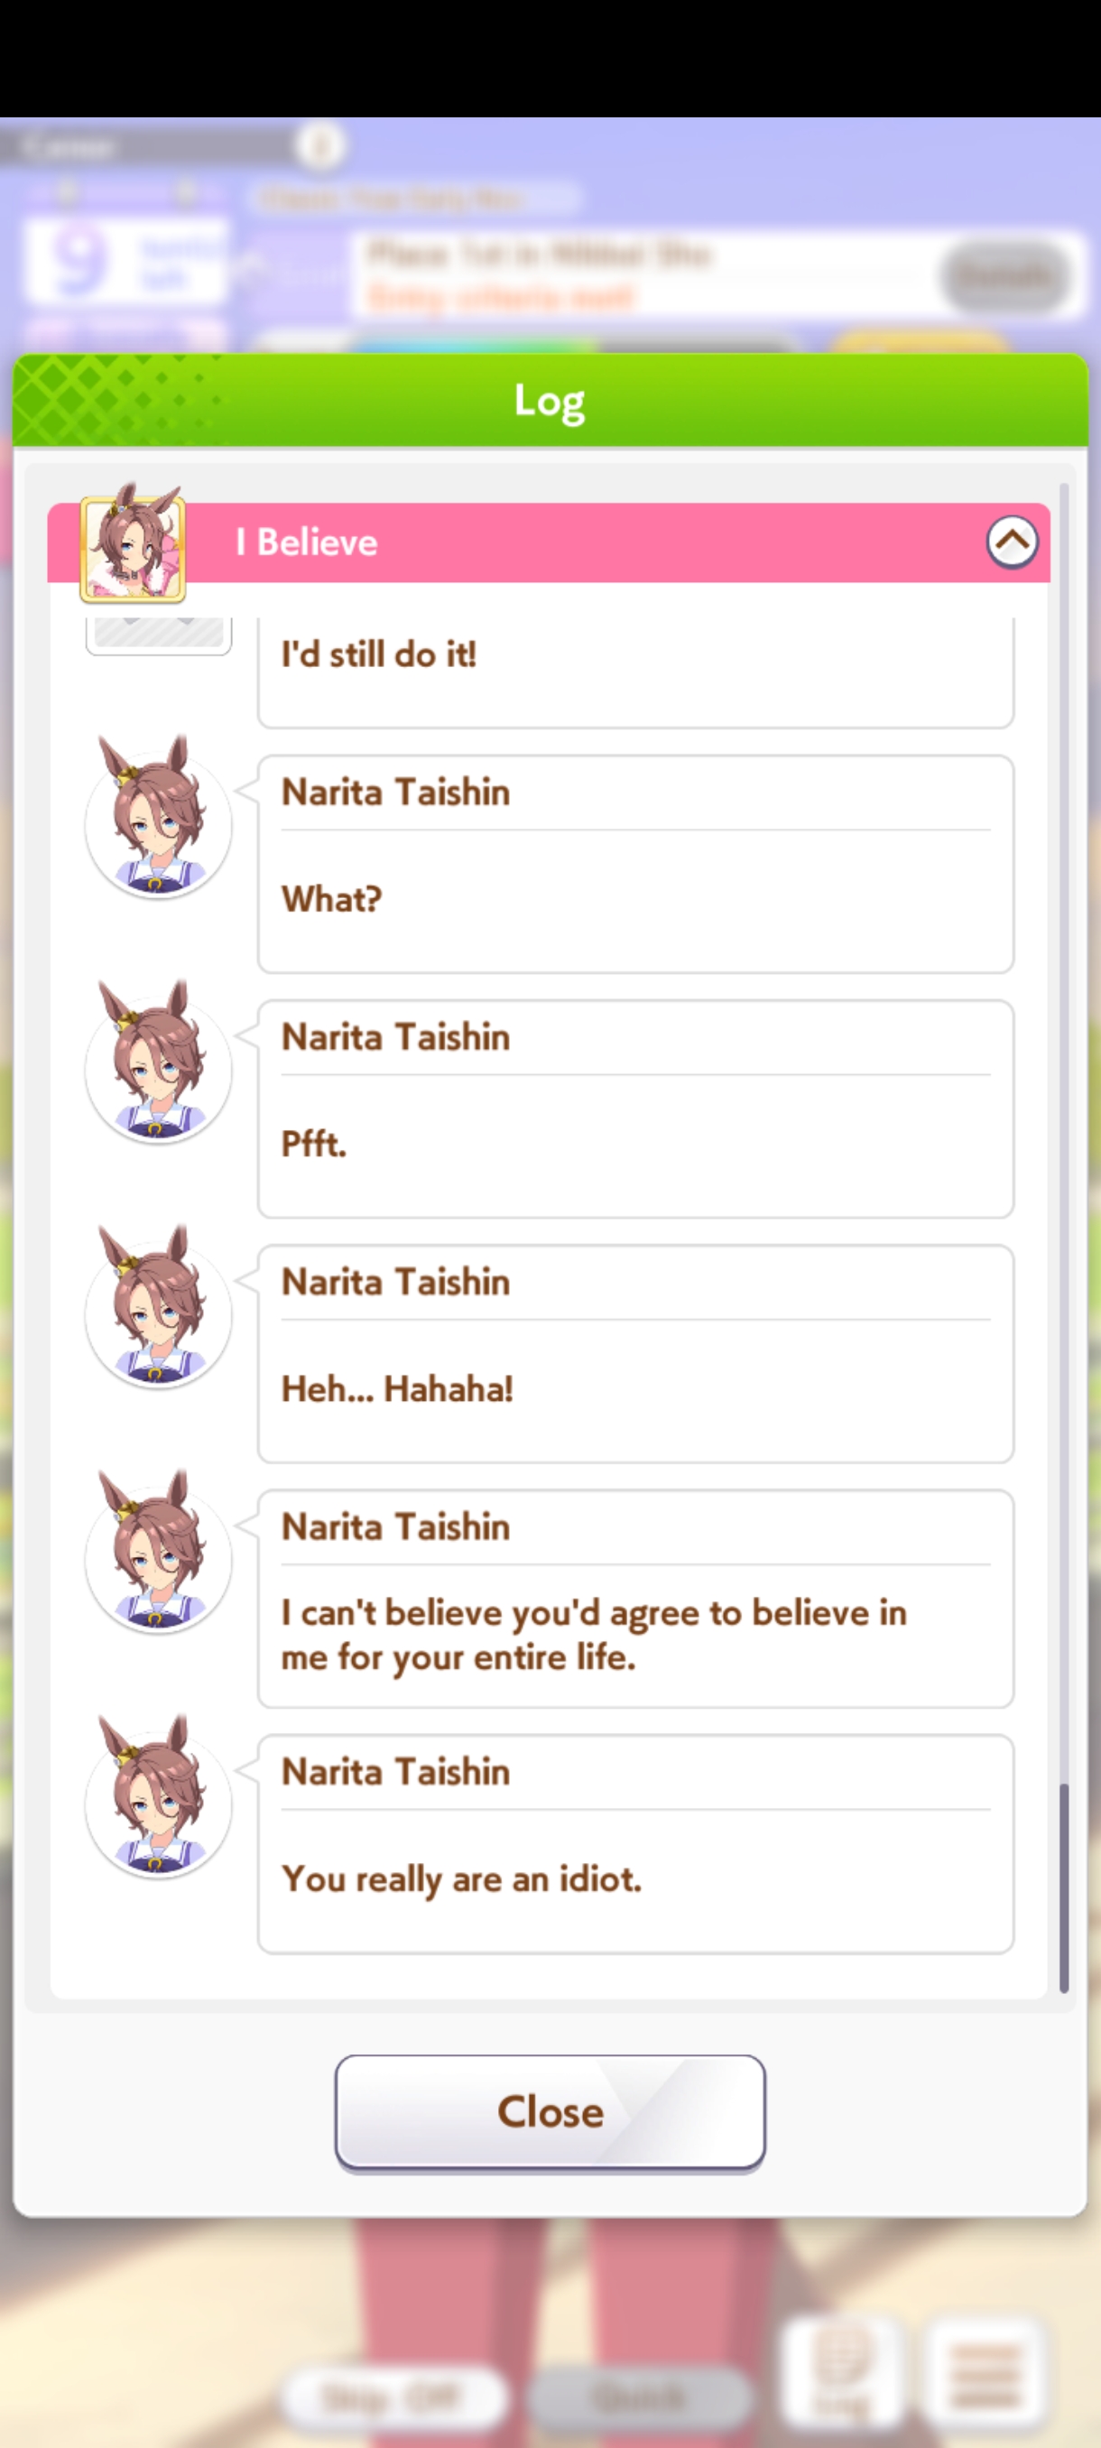1101x2448 pixels.
Task: Select the 'What?' dialogue bubble
Action: pyautogui.click(x=635, y=864)
